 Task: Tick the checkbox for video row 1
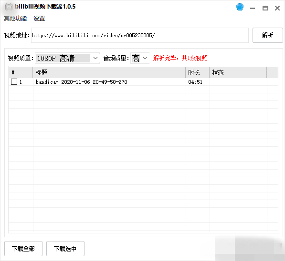tap(14, 82)
